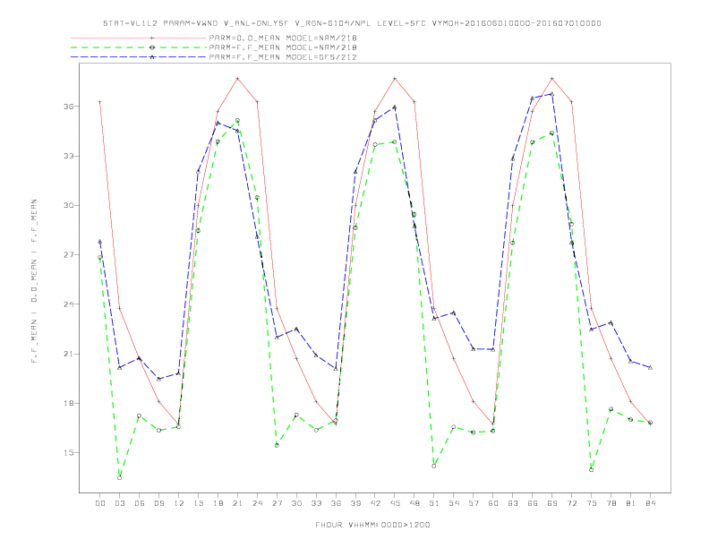Screen dimensions: 709x548
Task: Click y-axis tick value 33
Action: coord(69,156)
